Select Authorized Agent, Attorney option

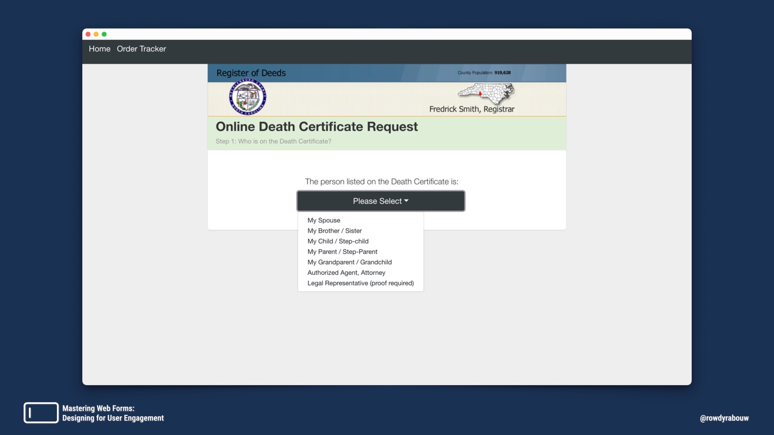[346, 273]
